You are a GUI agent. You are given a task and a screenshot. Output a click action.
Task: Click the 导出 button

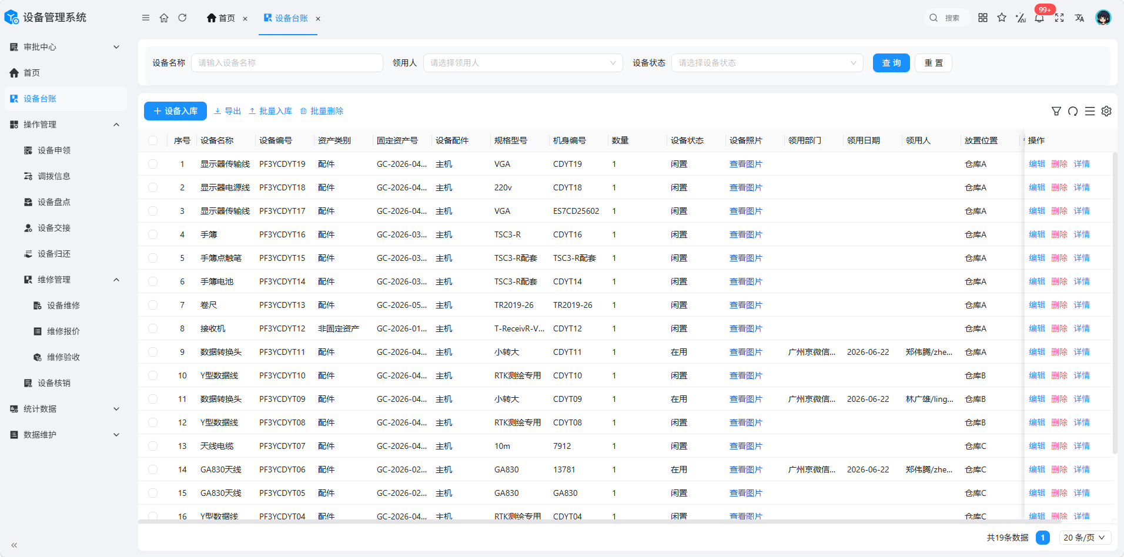click(x=228, y=111)
